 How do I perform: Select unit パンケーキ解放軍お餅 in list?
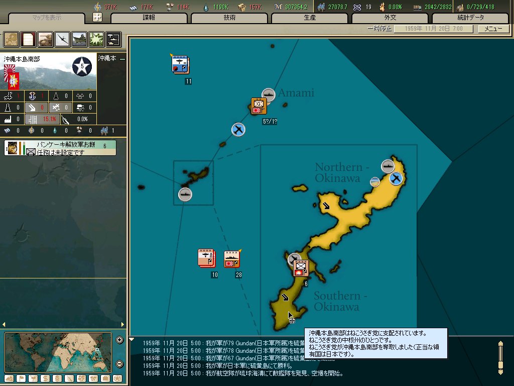coord(60,148)
